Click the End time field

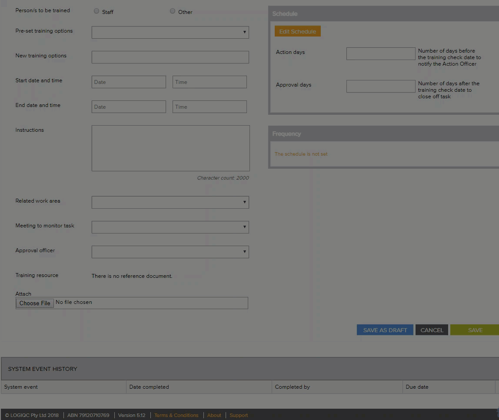(210, 107)
